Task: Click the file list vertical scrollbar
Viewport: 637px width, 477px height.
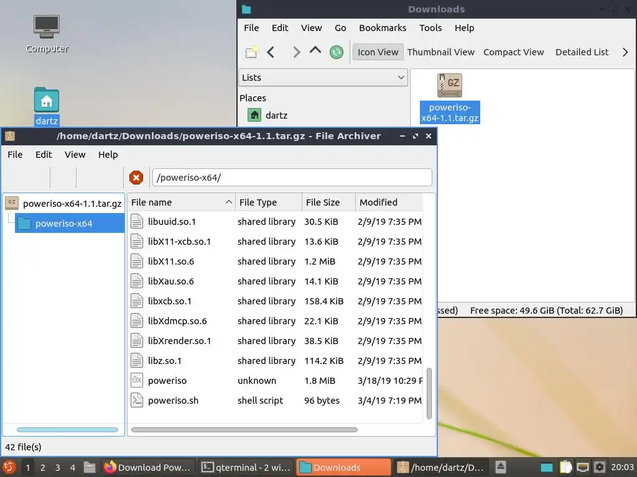Action: tap(429, 393)
